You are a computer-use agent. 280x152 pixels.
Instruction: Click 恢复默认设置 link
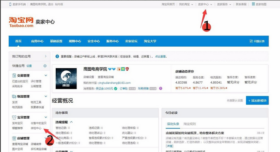[235, 101]
